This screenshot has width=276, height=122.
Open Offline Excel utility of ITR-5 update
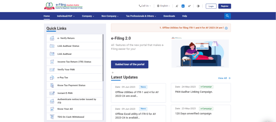[138, 114]
